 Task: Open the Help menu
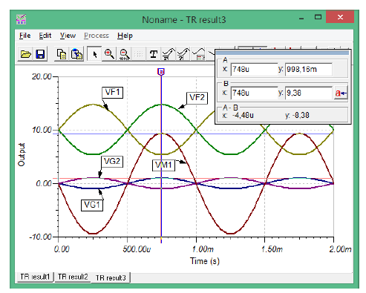[x=125, y=36]
